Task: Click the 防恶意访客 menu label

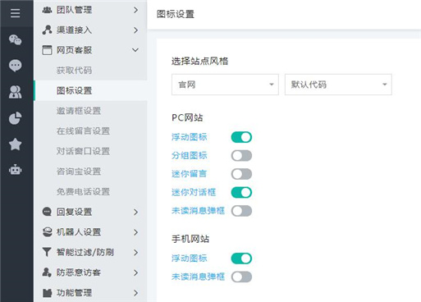Action: [x=79, y=272]
